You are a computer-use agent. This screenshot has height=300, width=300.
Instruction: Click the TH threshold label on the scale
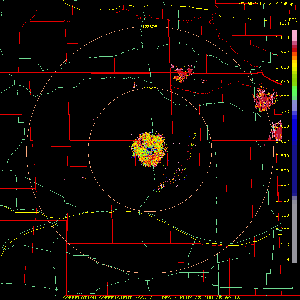tap(286, 260)
